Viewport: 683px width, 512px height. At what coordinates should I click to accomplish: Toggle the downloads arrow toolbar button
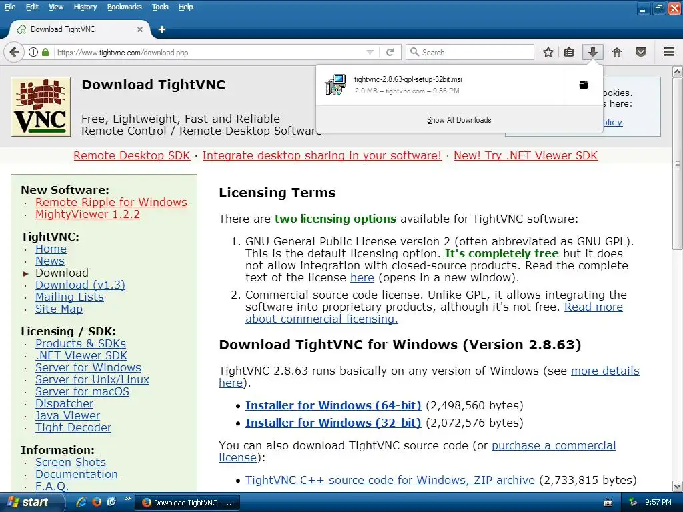pyautogui.click(x=592, y=52)
